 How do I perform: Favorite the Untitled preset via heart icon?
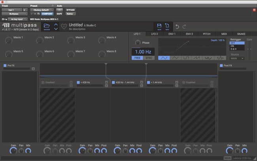[64, 27]
